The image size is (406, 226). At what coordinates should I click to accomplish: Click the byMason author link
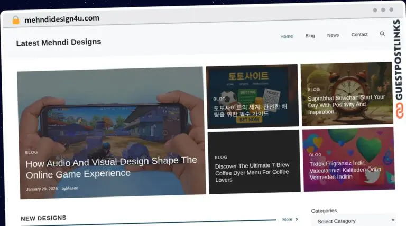pos(70,188)
